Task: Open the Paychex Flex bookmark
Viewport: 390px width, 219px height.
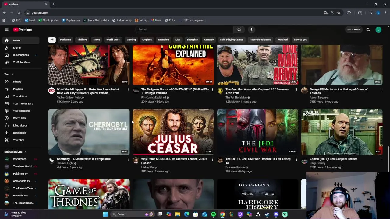Action: (x=71, y=20)
